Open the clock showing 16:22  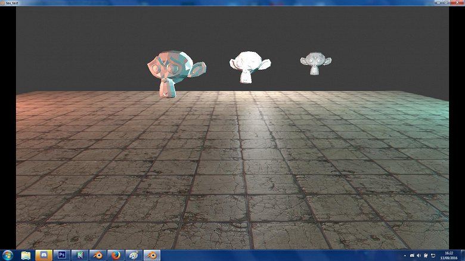[x=449, y=256]
